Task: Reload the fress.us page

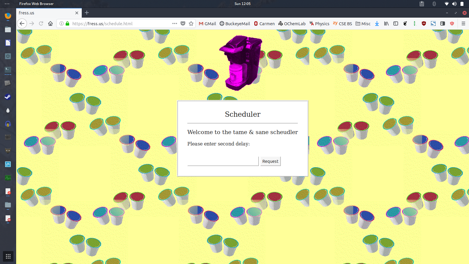Action: coord(41,23)
